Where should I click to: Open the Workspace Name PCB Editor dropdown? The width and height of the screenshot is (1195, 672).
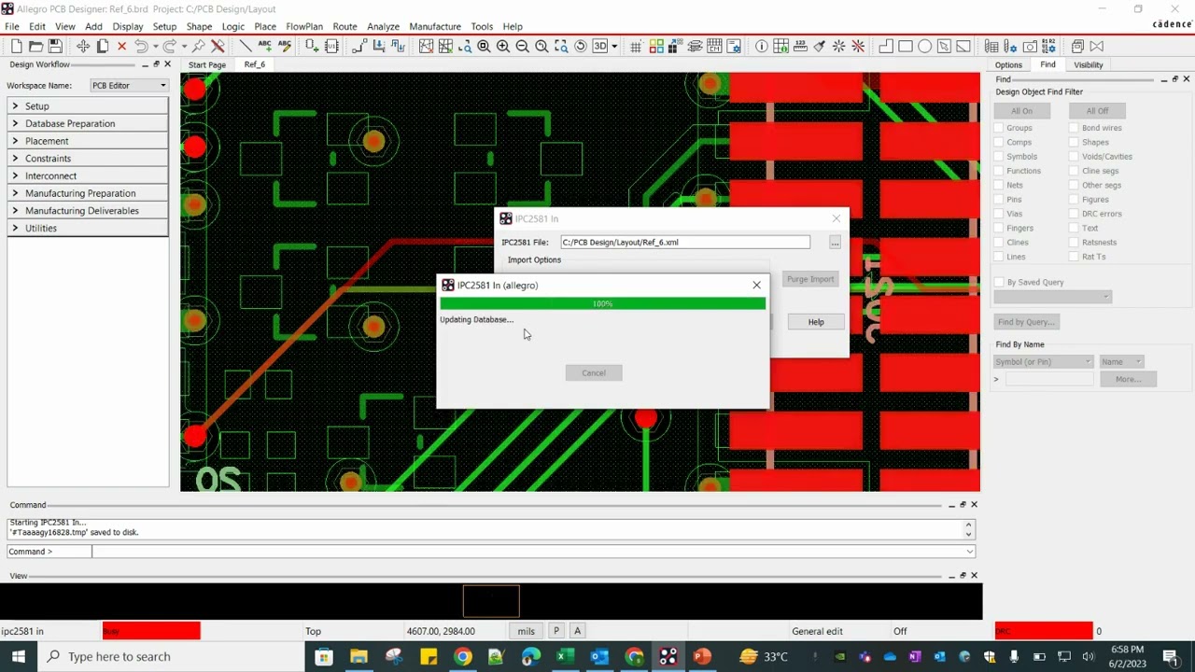(x=129, y=85)
